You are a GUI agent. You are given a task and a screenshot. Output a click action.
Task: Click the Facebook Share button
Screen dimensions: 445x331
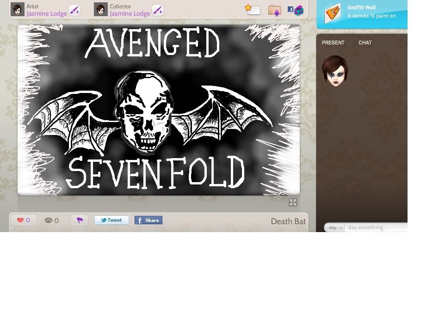click(x=148, y=220)
